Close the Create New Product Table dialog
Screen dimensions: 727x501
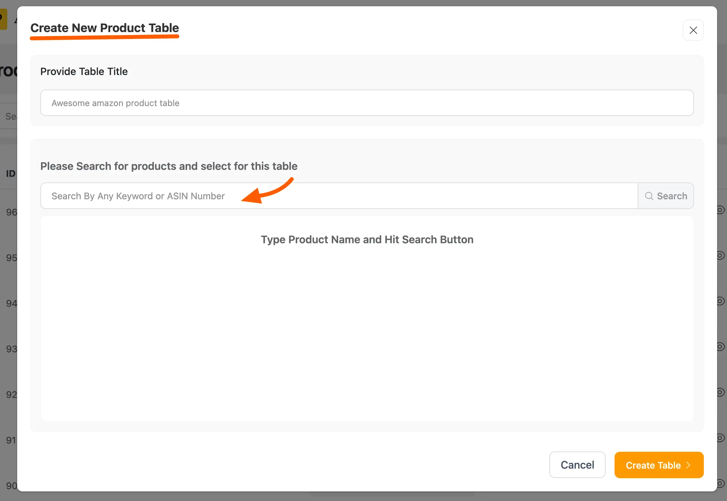pyautogui.click(x=693, y=30)
